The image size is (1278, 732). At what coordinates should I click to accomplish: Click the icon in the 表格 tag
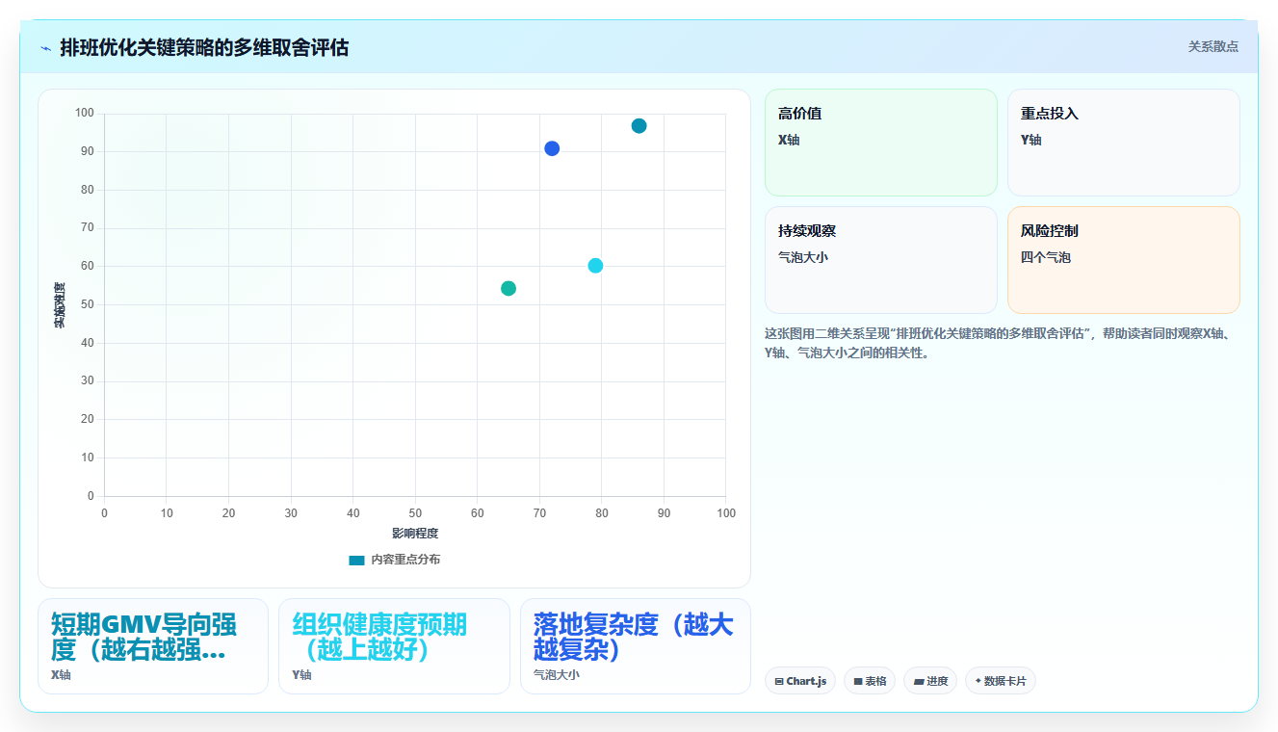(x=858, y=681)
